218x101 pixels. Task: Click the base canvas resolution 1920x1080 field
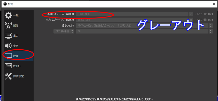pyautogui.click(x=132, y=14)
